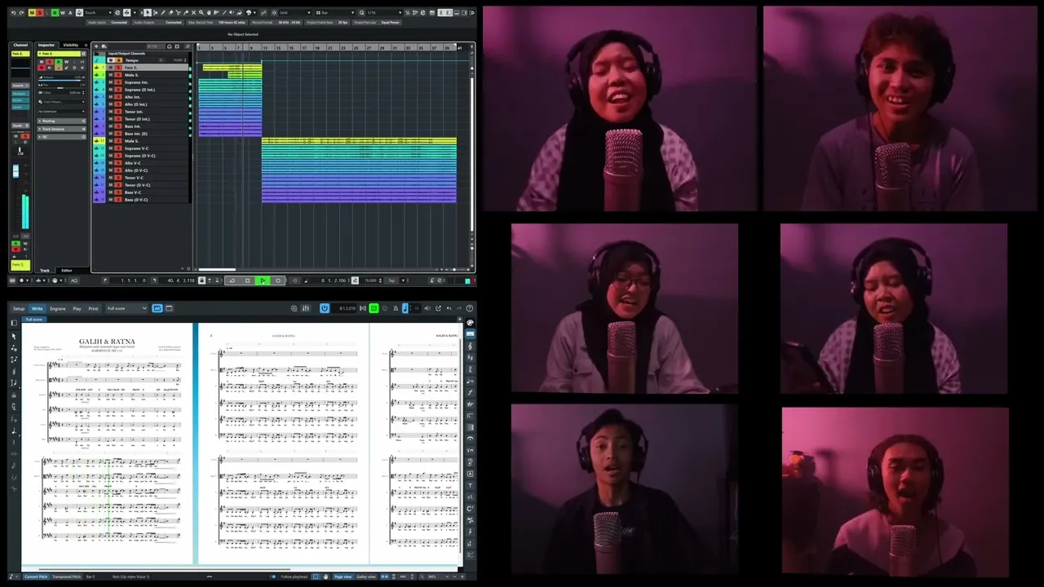Click the Transposed Pitch button

(67, 576)
